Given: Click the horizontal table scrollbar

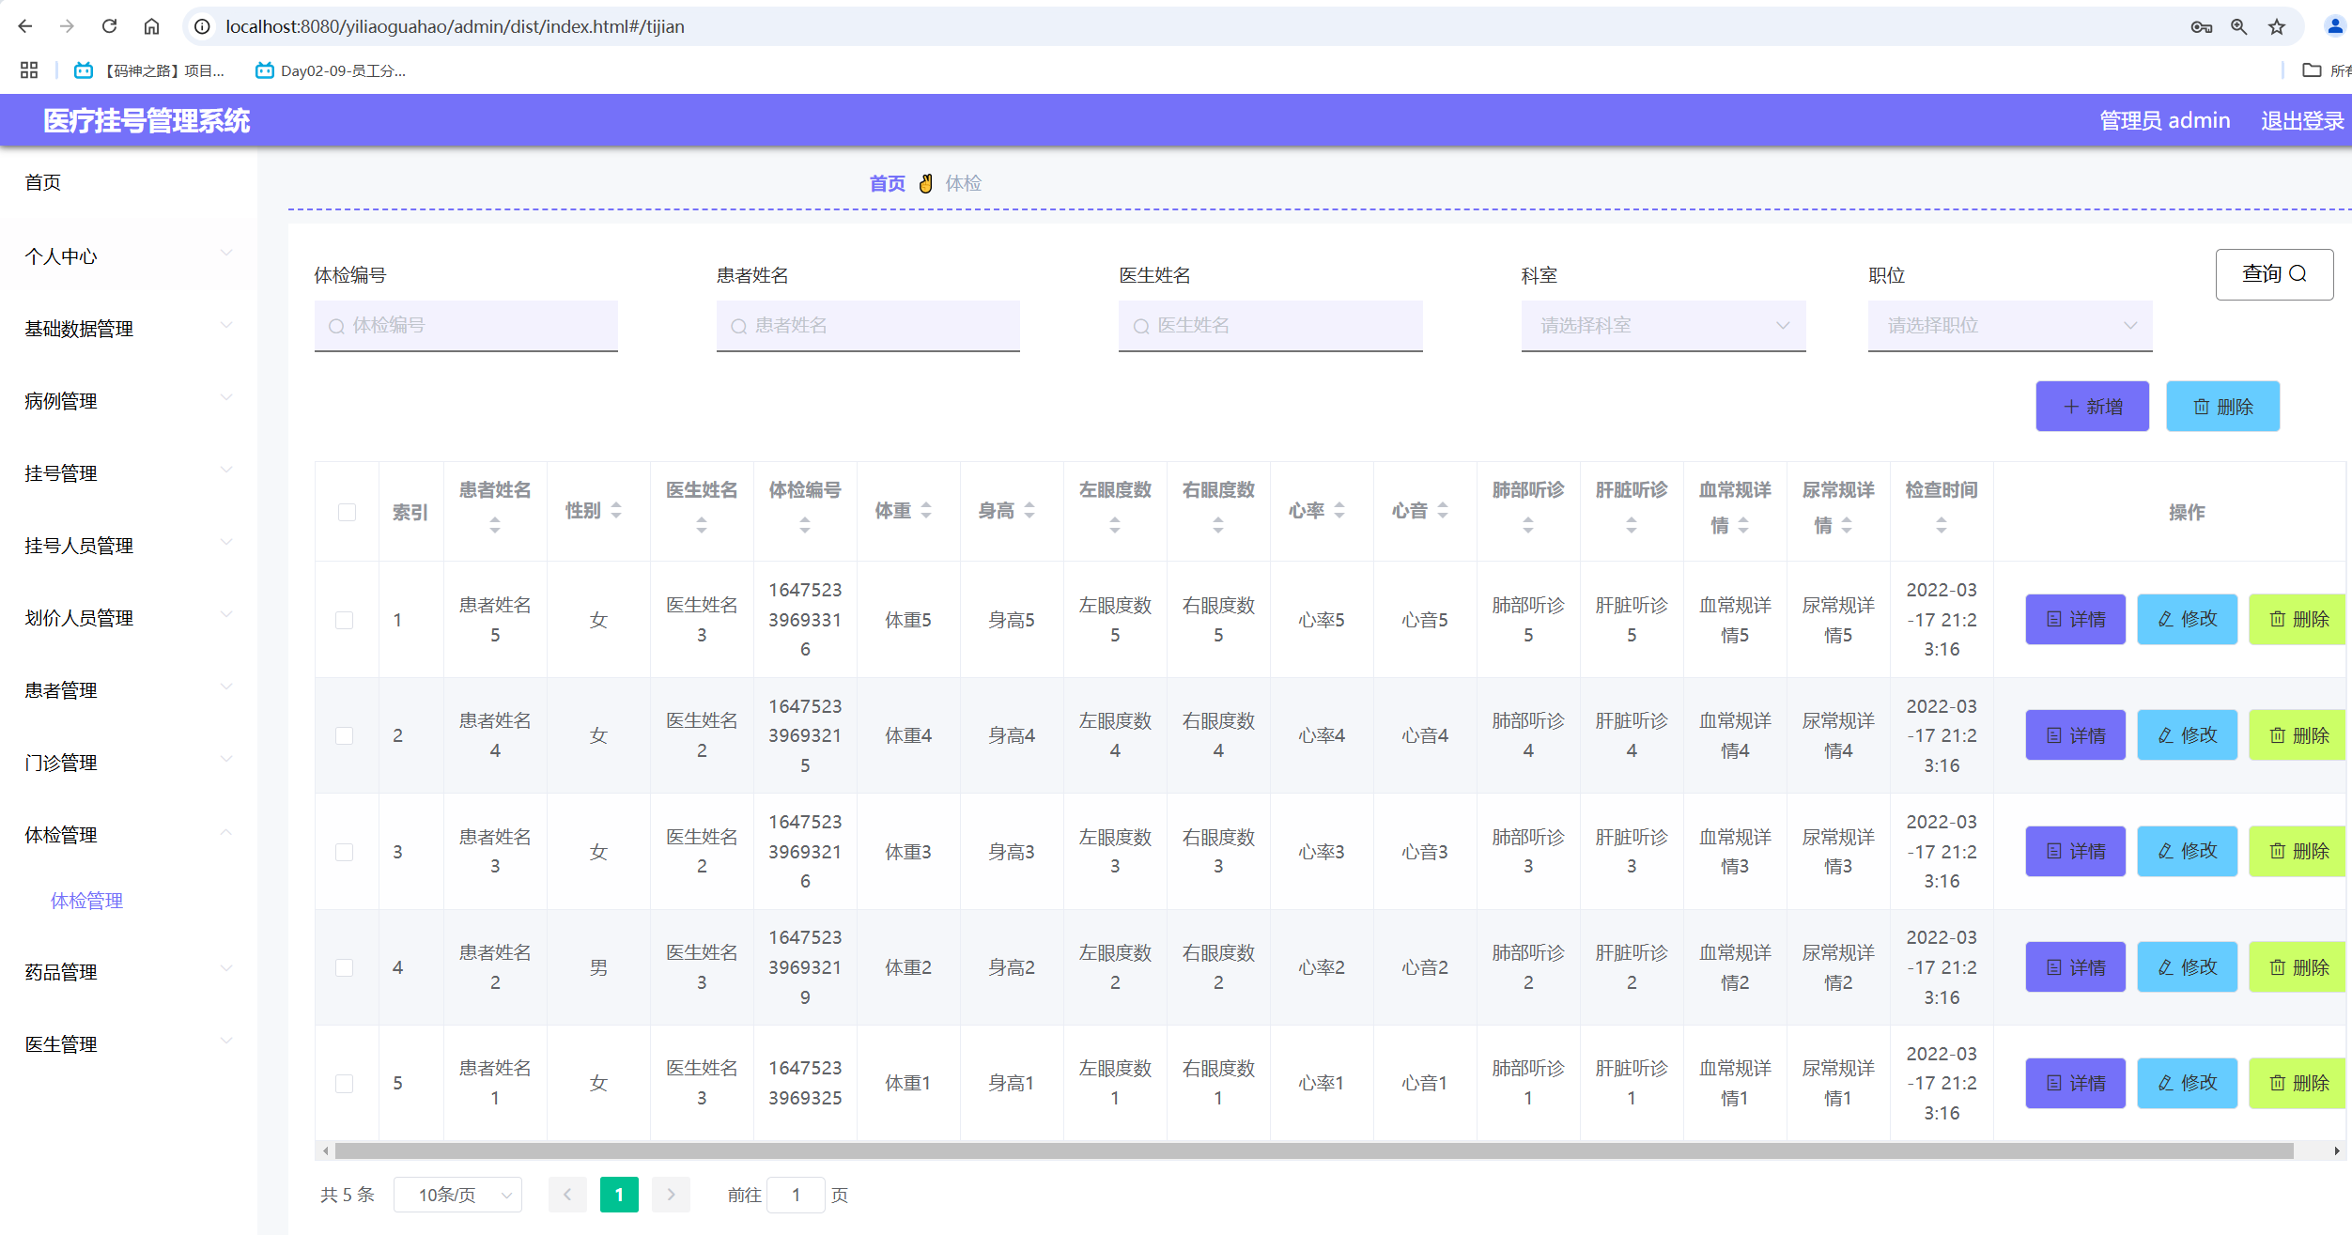Looking at the screenshot, I should click(1314, 1150).
